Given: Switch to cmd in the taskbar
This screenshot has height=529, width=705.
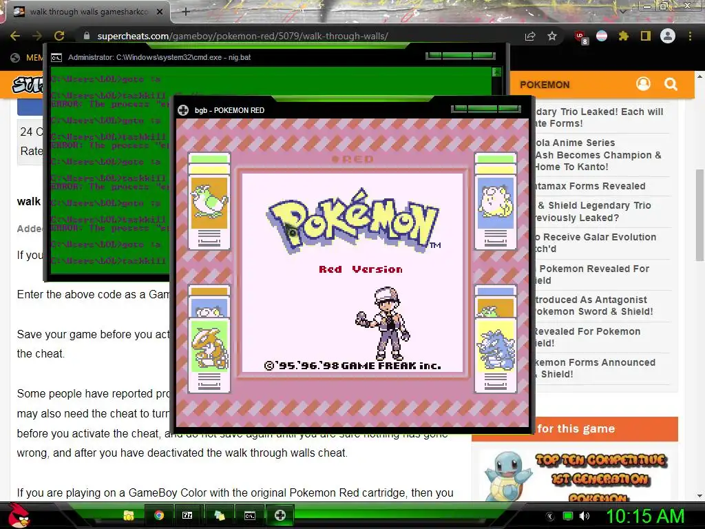Looking at the screenshot, I should (249, 515).
